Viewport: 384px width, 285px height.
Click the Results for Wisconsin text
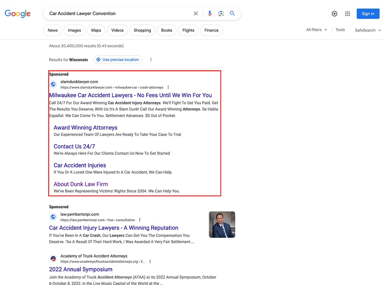[68, 60]
